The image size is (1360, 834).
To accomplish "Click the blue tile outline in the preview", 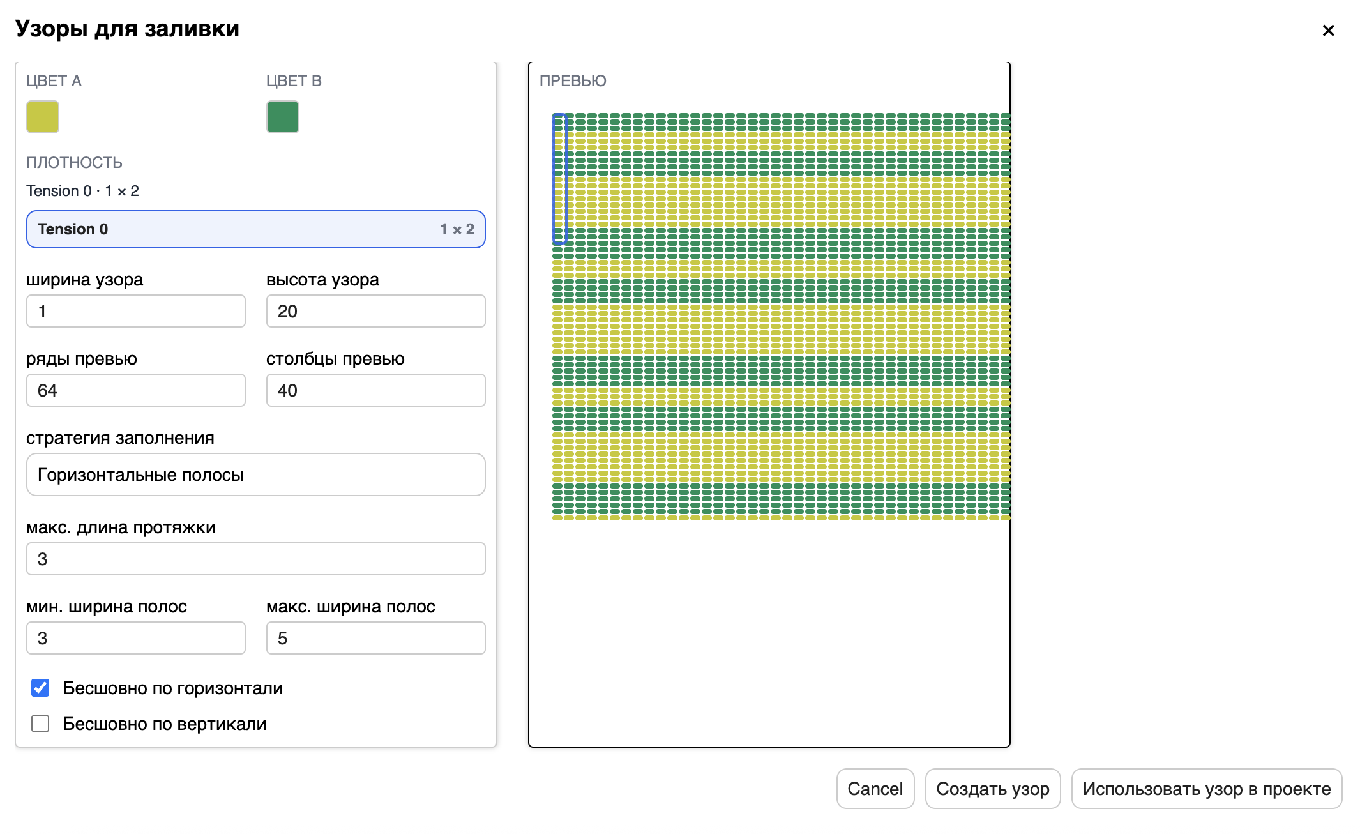I will coord(559,179).
